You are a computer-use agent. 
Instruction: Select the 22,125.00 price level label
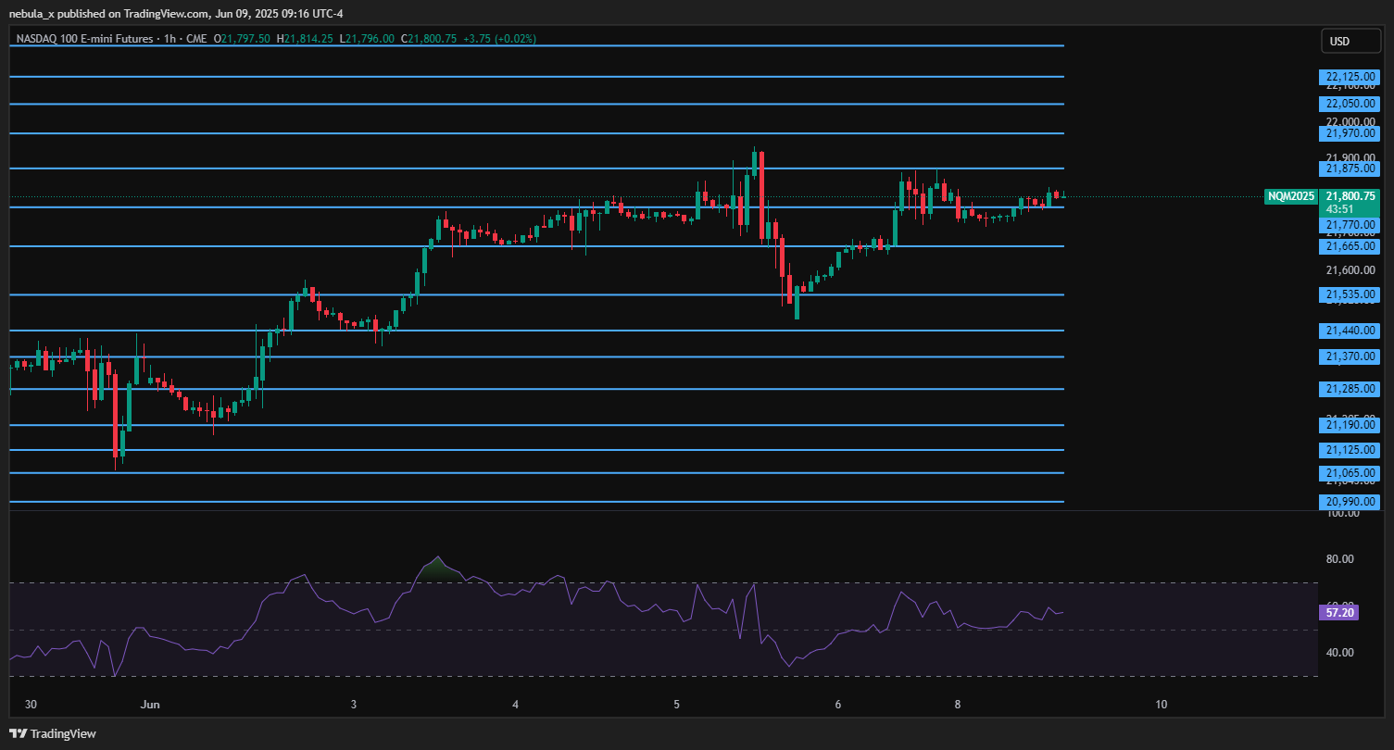coord(1350,77)
